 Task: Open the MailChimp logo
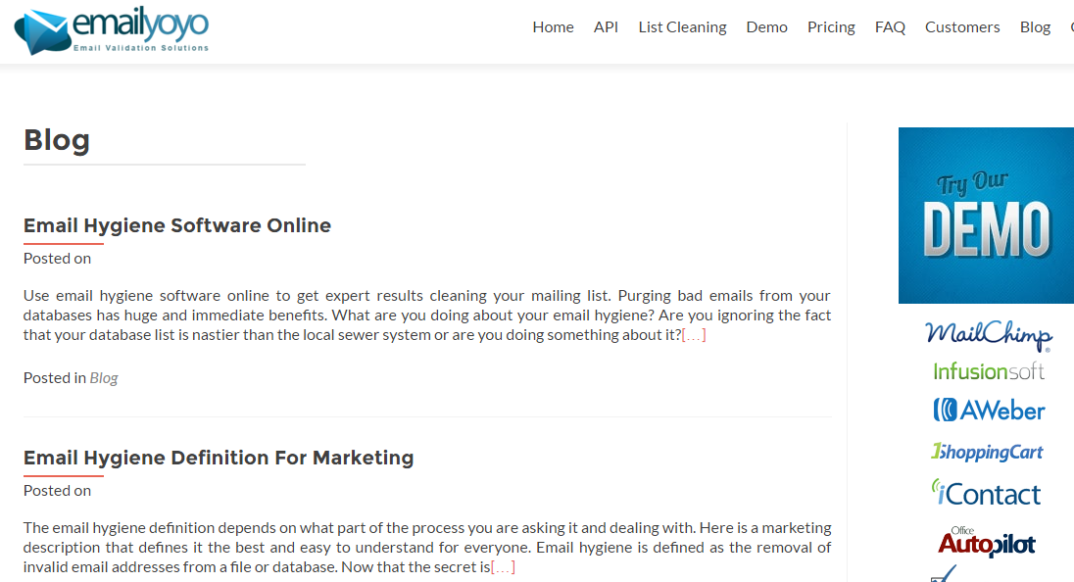[988, 334]
